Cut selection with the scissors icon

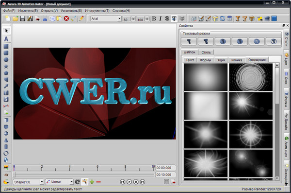45,18
